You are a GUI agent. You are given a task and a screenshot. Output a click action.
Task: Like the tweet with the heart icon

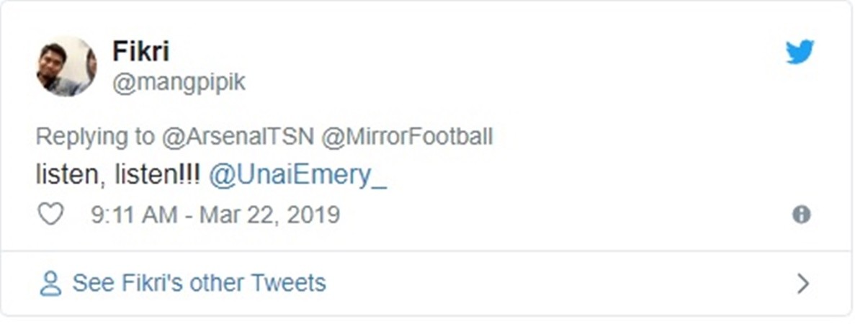point(50,214)
